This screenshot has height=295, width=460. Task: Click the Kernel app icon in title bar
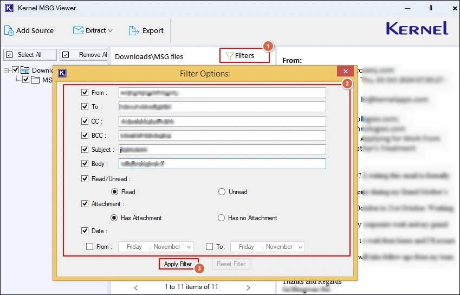click(9, 8)
